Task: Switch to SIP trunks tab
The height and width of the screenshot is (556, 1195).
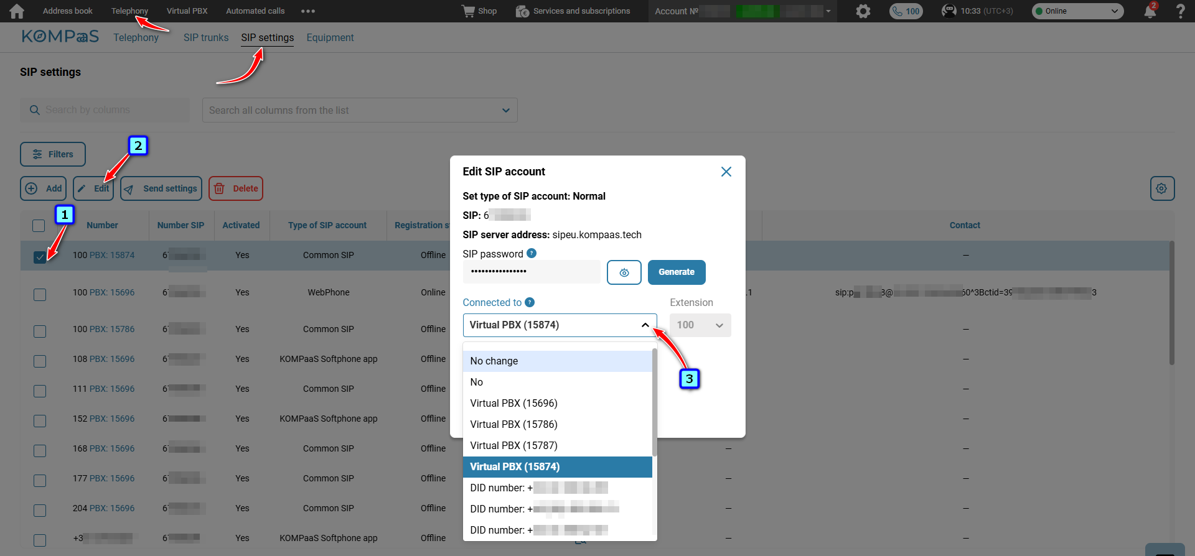Action: point(206,38)
